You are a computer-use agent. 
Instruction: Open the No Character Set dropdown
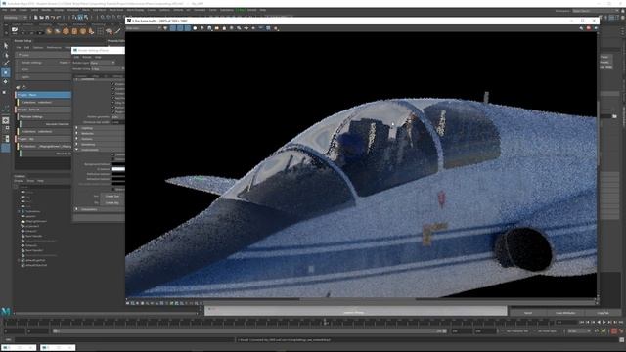tap(517, 331)
